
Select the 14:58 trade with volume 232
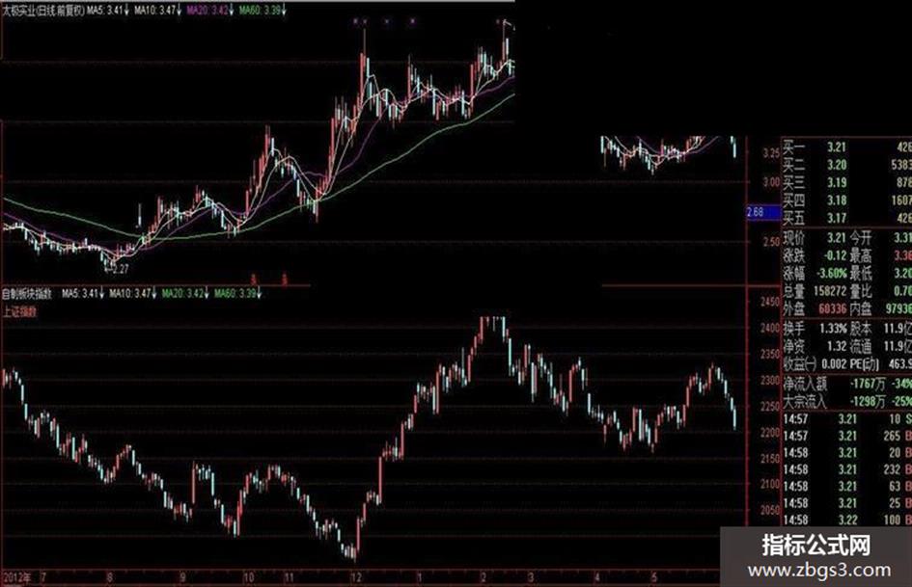pyautogui.click(x=847, y=469)
